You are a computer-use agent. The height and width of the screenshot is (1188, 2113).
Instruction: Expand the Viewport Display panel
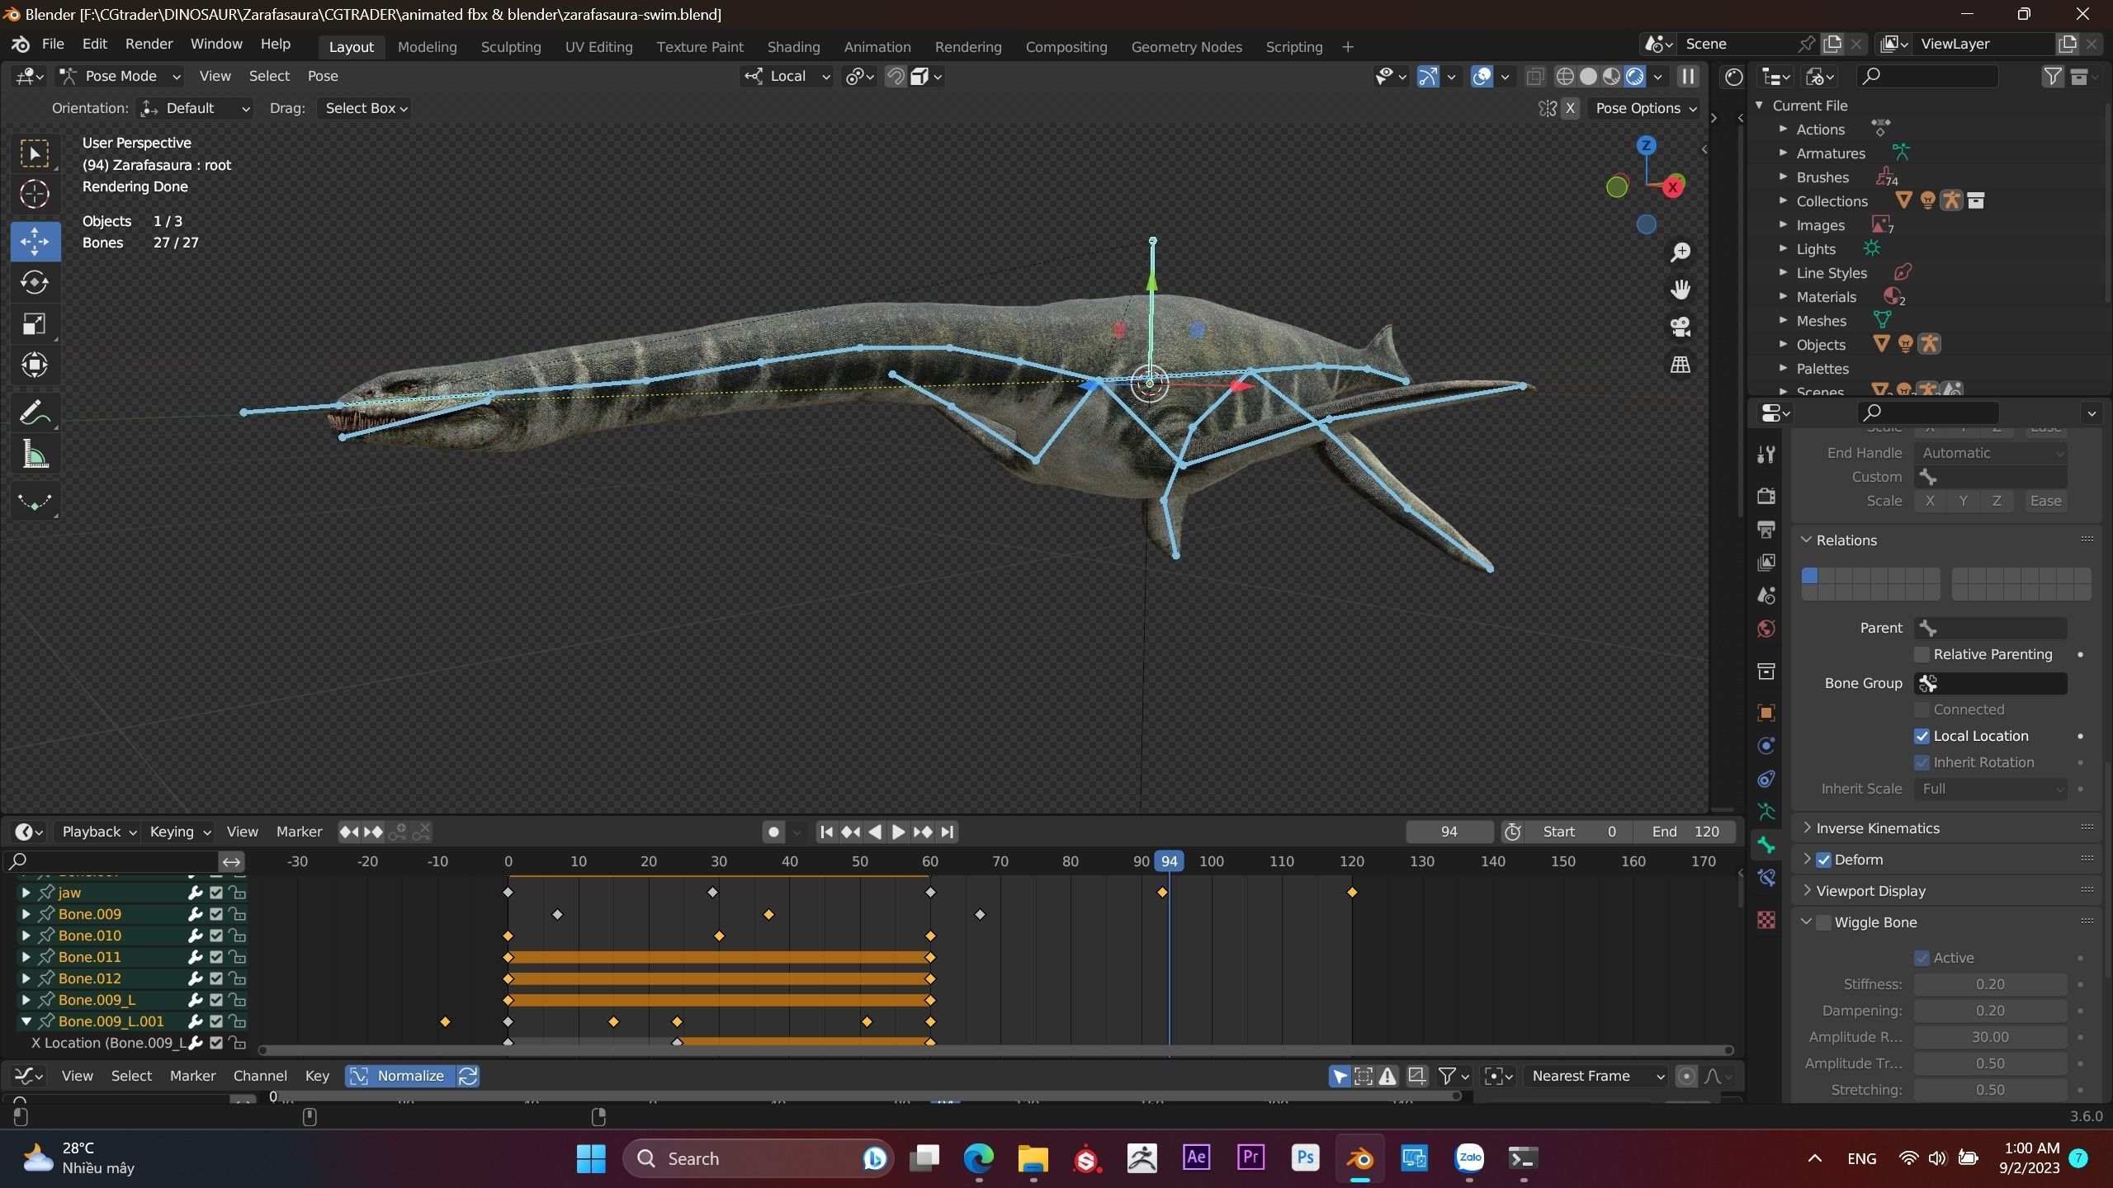click(1870, 891)
